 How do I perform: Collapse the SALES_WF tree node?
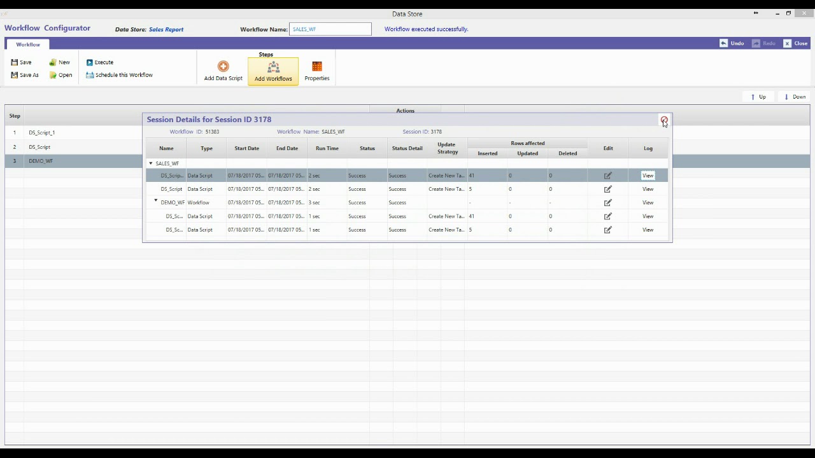(x=151, y=163)
